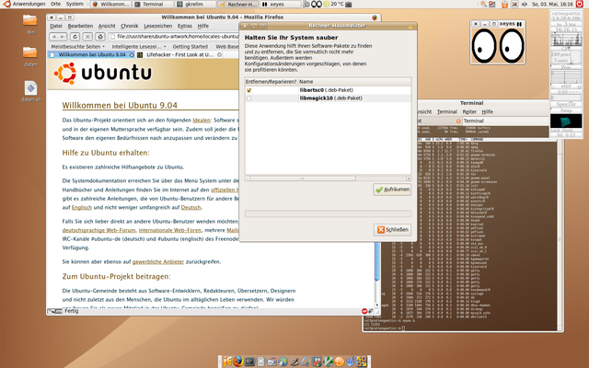Click the orange update notifier icon

504,4
